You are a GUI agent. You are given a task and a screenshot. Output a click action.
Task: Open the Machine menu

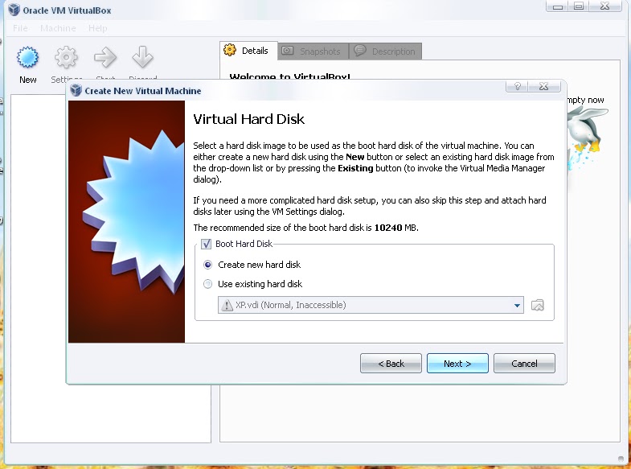(x=58, y=28)
